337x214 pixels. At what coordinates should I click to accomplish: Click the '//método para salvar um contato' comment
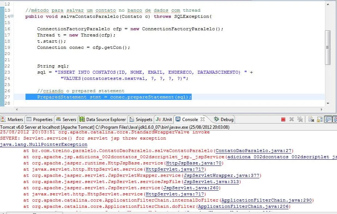click(113, 10)
